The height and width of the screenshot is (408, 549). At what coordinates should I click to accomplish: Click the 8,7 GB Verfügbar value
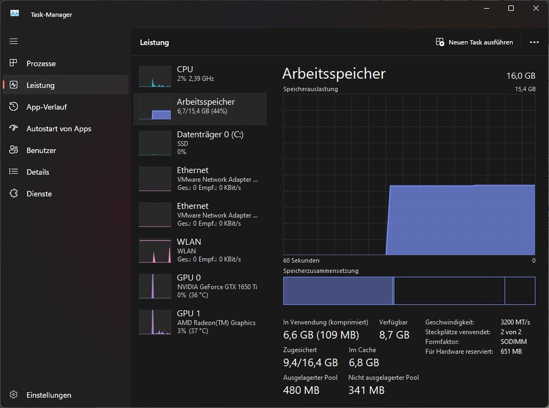pyautogui.click(x=394, y=335)
